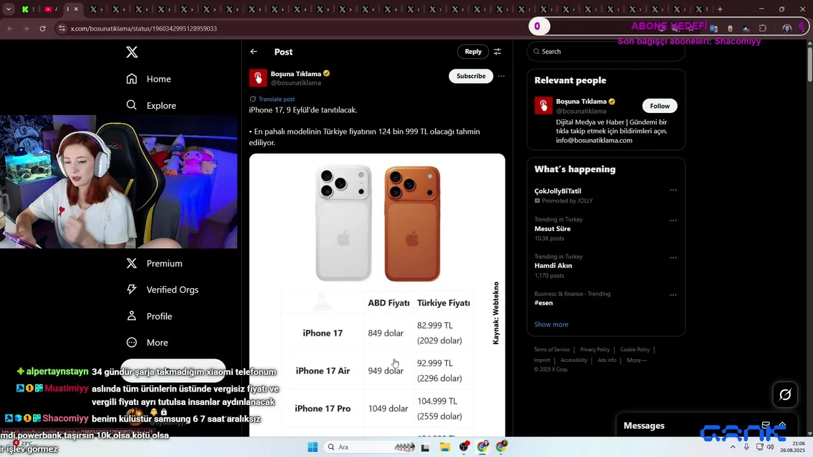The height and width of the screenshot is (457, 813).
Task: Open a new browser tab with plus
Action: [720, 10]
